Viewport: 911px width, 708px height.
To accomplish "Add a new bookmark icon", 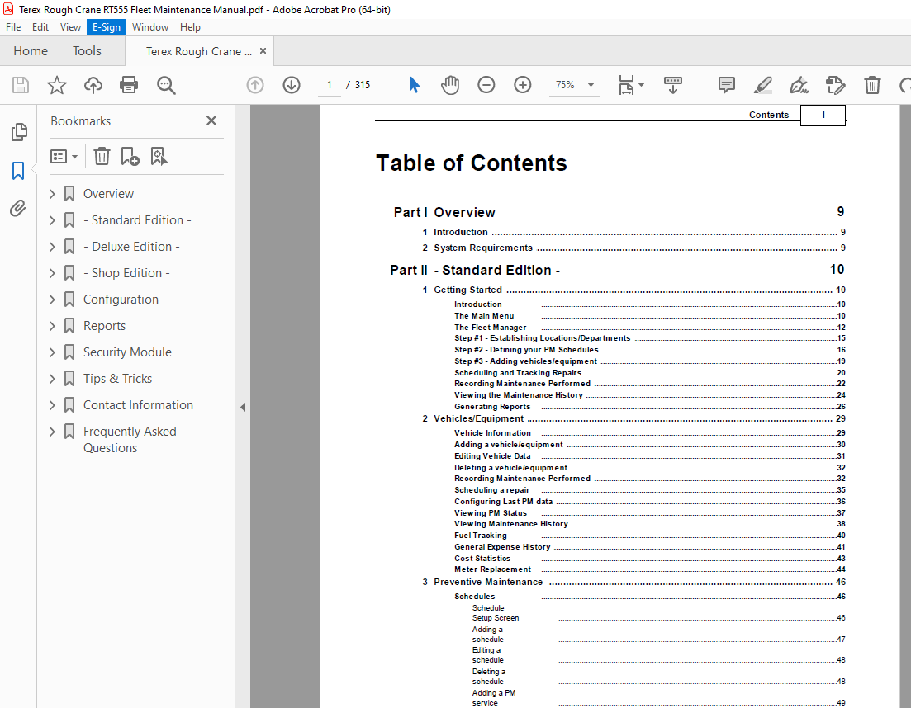I will [130, 156].
